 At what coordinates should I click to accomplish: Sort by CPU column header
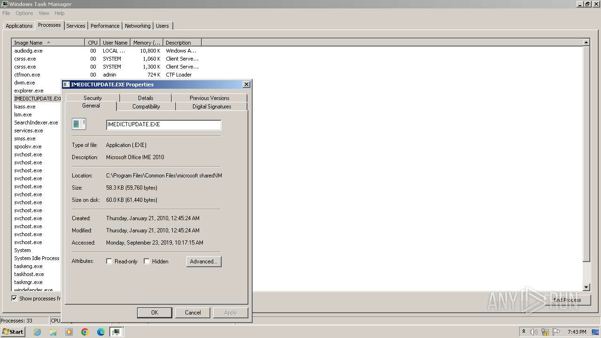click(x=92, y=43)
